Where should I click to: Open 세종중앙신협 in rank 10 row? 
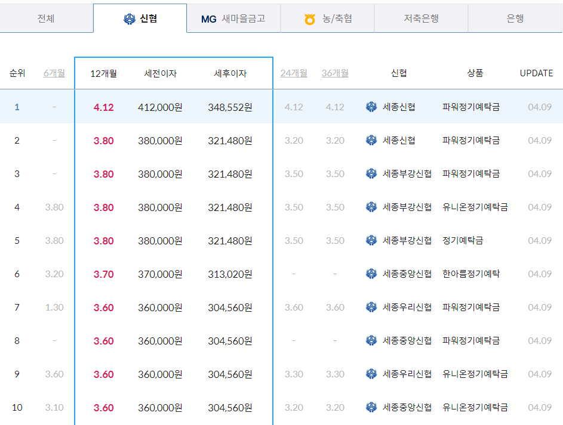click(407, 407)
